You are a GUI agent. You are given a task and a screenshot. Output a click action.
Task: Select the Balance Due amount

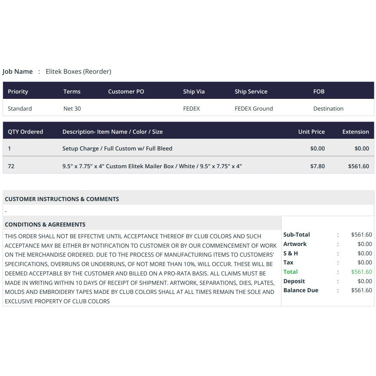pyautogui.click(x=362, y=290)
